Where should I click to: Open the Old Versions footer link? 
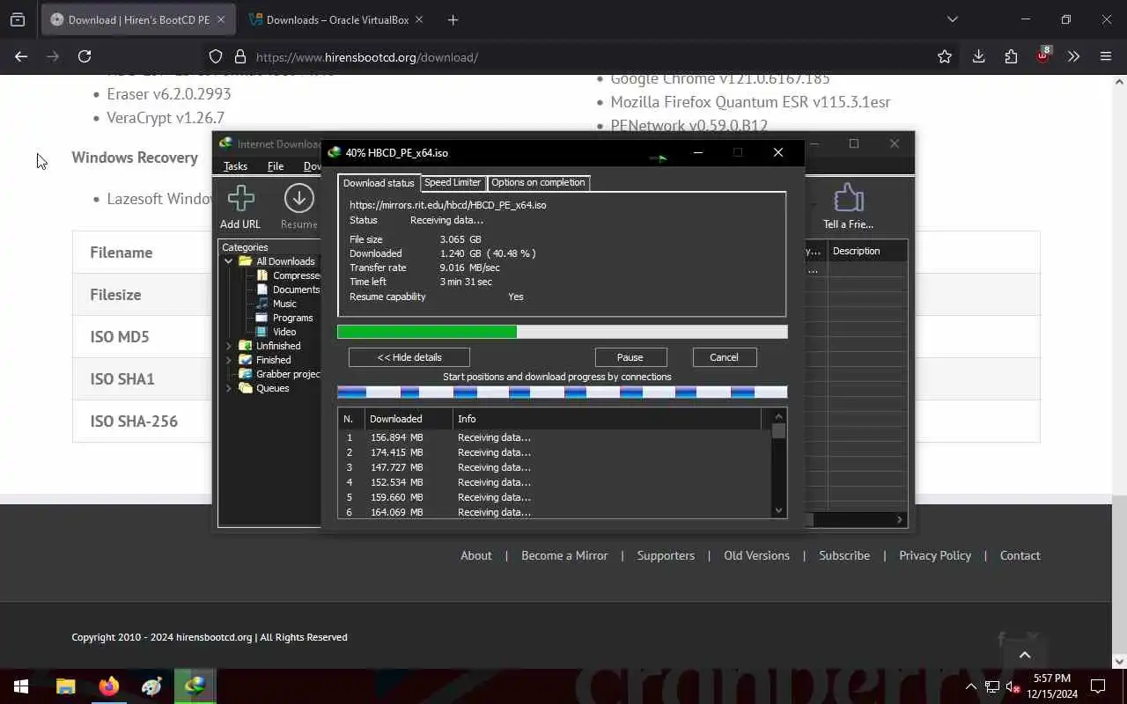[756, 555]
